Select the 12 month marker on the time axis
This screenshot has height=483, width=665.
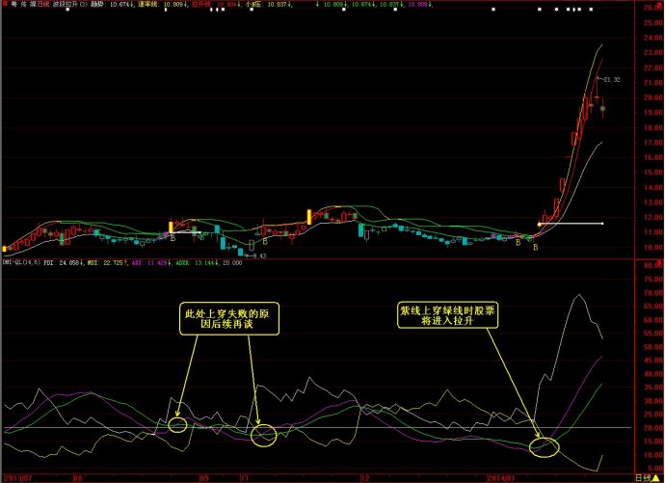[x=365, y=478]
